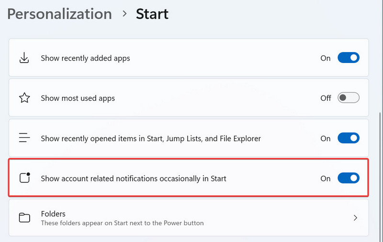Click the Folders description about the Power button
The height and width of the screenshot is (242, 383).
(x=122, y=223)
